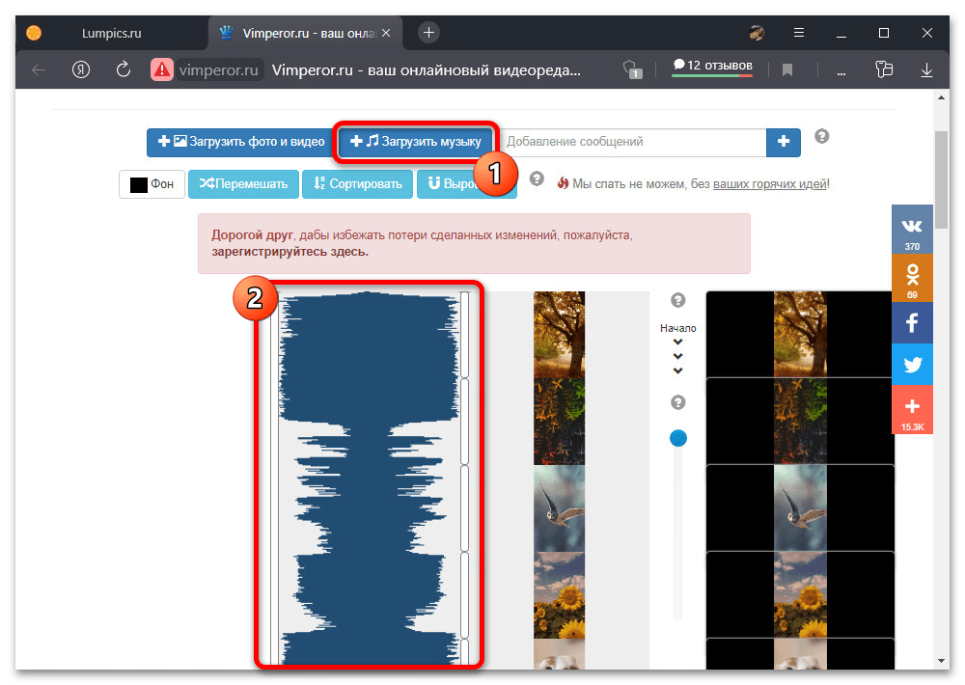Open a new browser tab
The height and width of the screenshot is (685, 965).
click(x=429, y=32)
